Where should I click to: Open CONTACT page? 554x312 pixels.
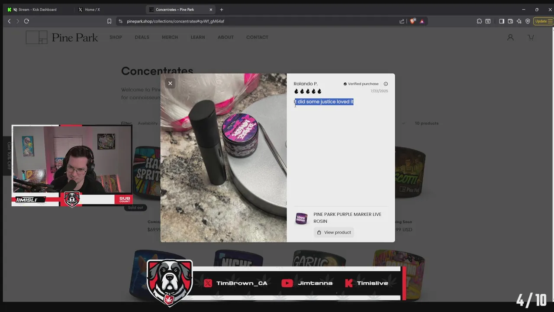tap(257, 37)
